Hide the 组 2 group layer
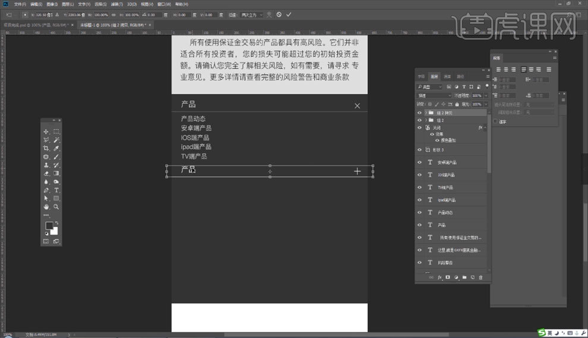This screenshot has height=338, width=588. (x=420, y=120)
